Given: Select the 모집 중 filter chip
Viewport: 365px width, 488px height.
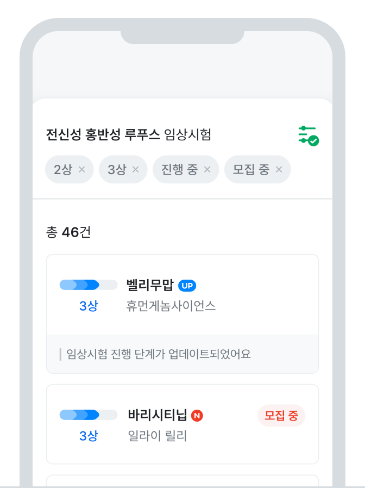Looking at the screenshot, I should click(x=257, y=169).
